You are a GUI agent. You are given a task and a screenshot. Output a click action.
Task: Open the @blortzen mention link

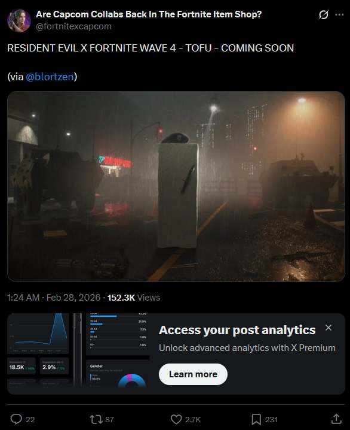50,77
